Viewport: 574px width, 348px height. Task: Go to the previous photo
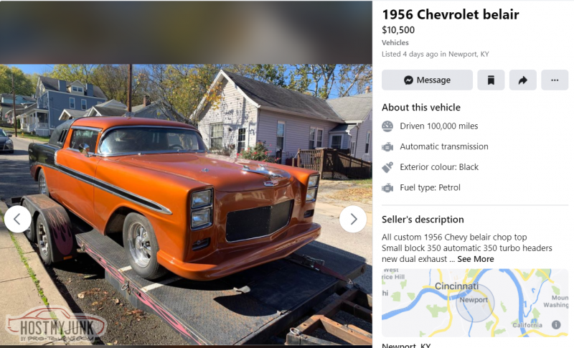17,219
